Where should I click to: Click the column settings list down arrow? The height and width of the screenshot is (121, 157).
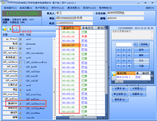[54, 118]
